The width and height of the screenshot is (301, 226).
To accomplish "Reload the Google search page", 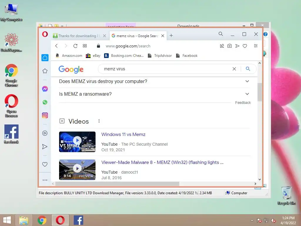I will tap(75, 46).
